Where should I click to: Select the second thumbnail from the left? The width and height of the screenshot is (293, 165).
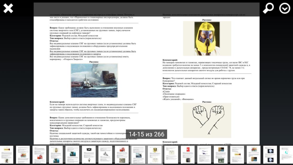[x=23, y=155]
